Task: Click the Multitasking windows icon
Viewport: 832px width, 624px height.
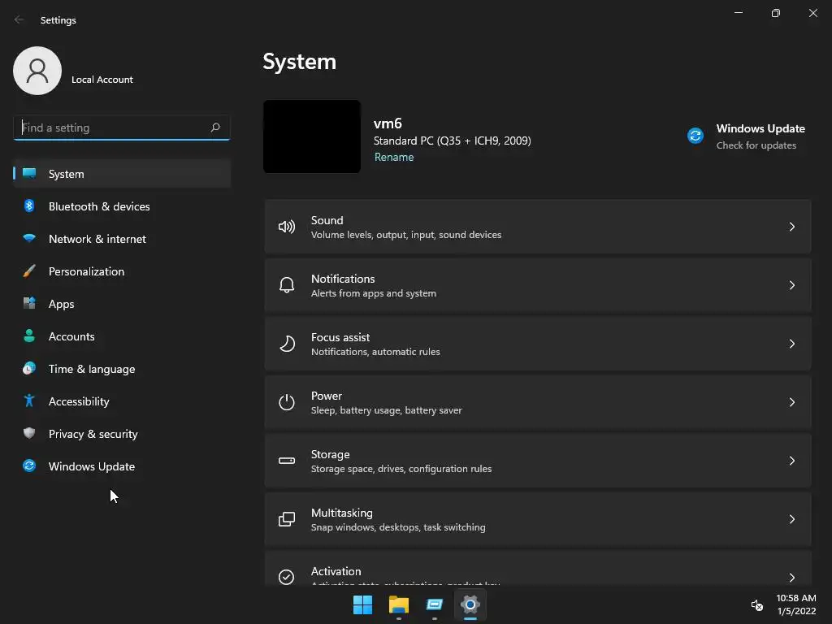Action: click(287, 519)
